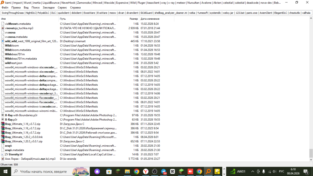Open the network tray icon
Viewport: 313px width, 176px height.
[269, 171]
